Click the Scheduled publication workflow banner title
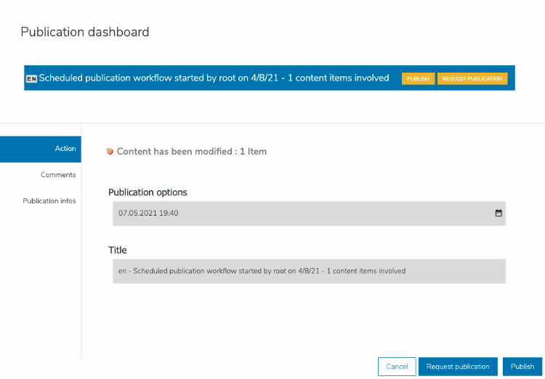545x379 pixels. [x=214, y=78]
